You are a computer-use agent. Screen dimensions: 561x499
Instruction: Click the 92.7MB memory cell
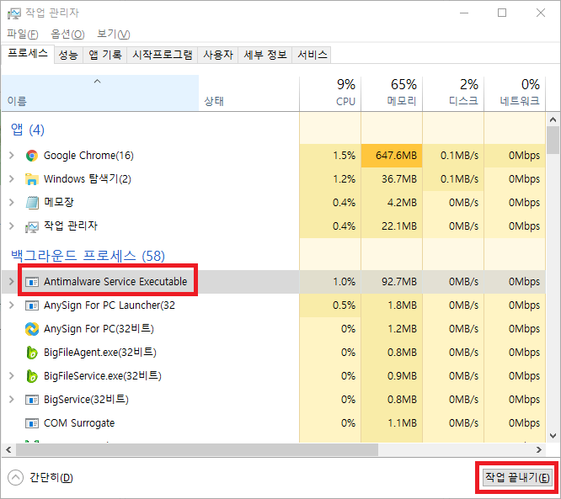(x=392, y=282)
